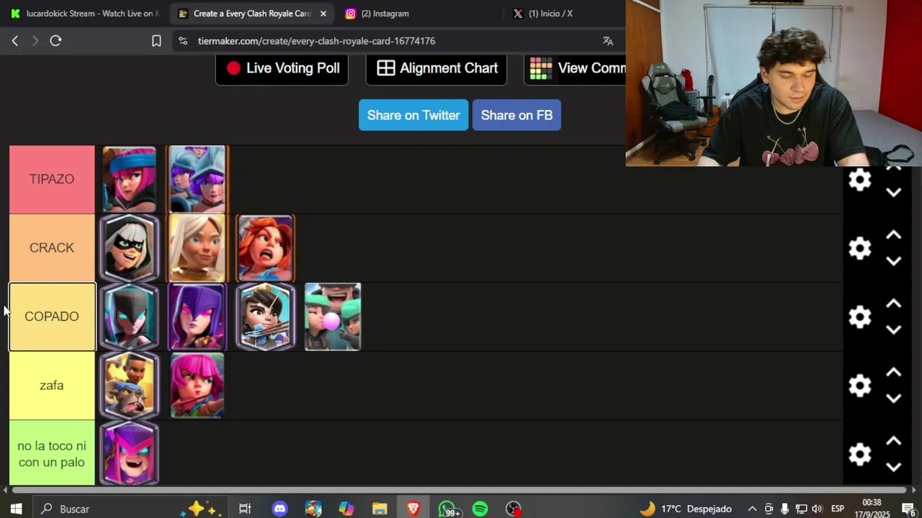Open Spotify from the taskbar

480,509
